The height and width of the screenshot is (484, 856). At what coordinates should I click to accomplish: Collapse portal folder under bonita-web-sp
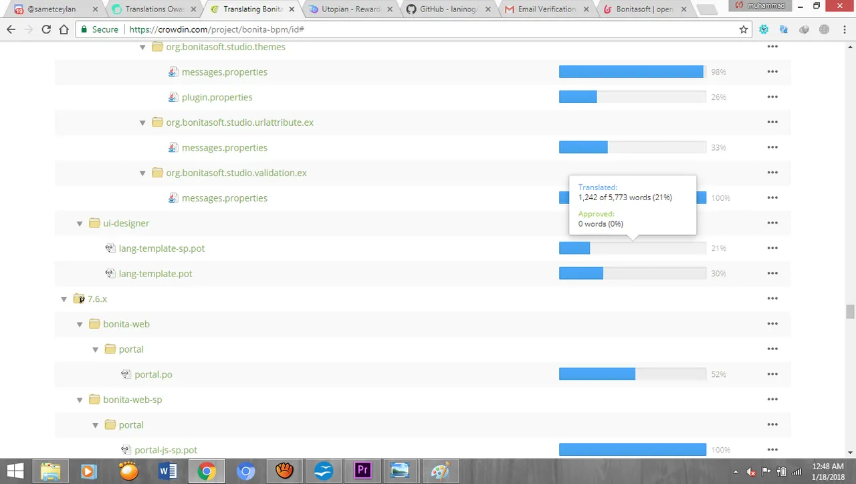(96, 425)
